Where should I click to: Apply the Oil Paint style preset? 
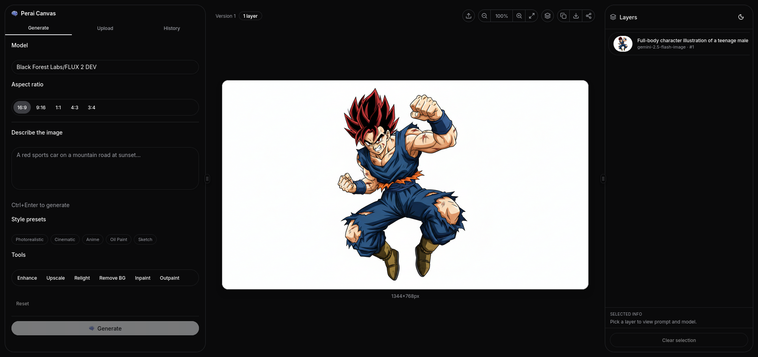pyautogui.click(x=118, y=239)
